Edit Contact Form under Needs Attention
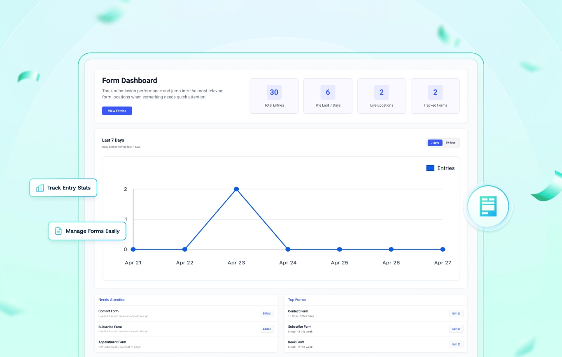Image resolution: width=562 pixels, height=357 pixels. click(x=267, y=313)
